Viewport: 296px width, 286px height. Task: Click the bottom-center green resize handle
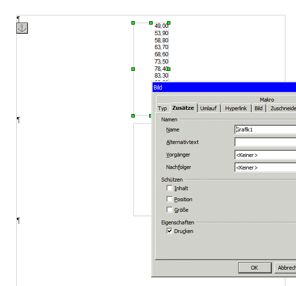pos(150,116)
